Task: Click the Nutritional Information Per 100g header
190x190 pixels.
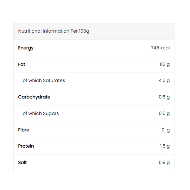Action: tap(54, 31)
